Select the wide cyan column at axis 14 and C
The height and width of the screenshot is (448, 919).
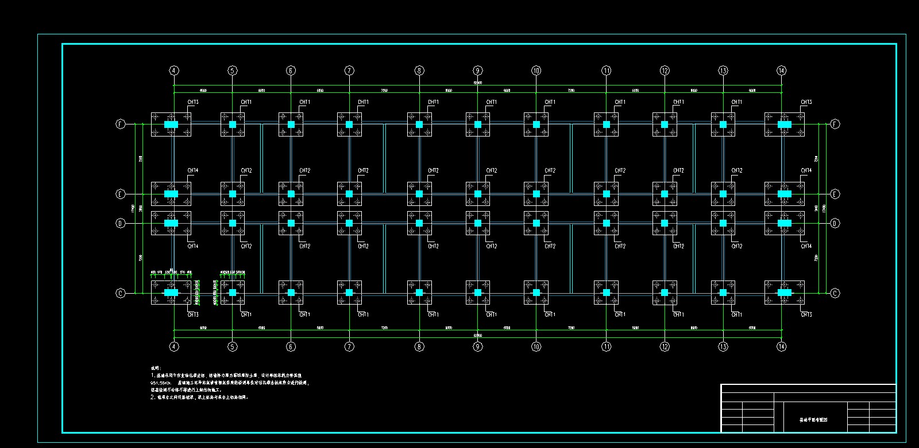[x=785, y=293]
